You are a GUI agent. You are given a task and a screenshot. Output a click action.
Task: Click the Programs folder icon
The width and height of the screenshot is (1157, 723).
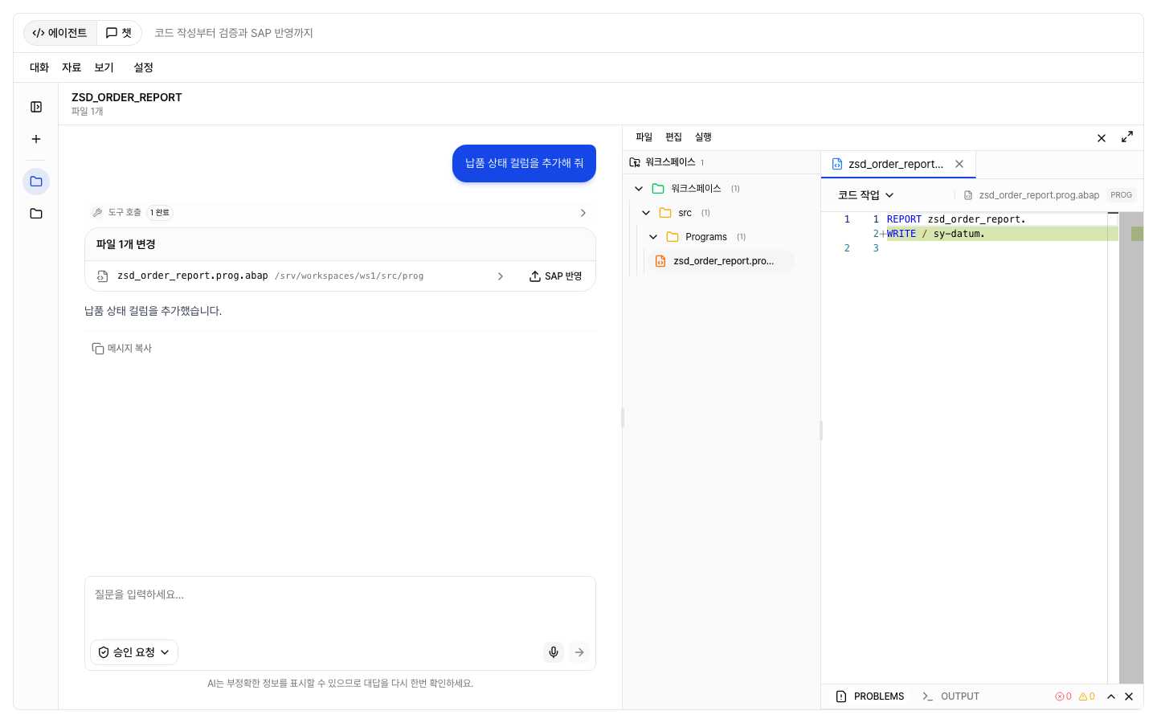pos(673,237)
